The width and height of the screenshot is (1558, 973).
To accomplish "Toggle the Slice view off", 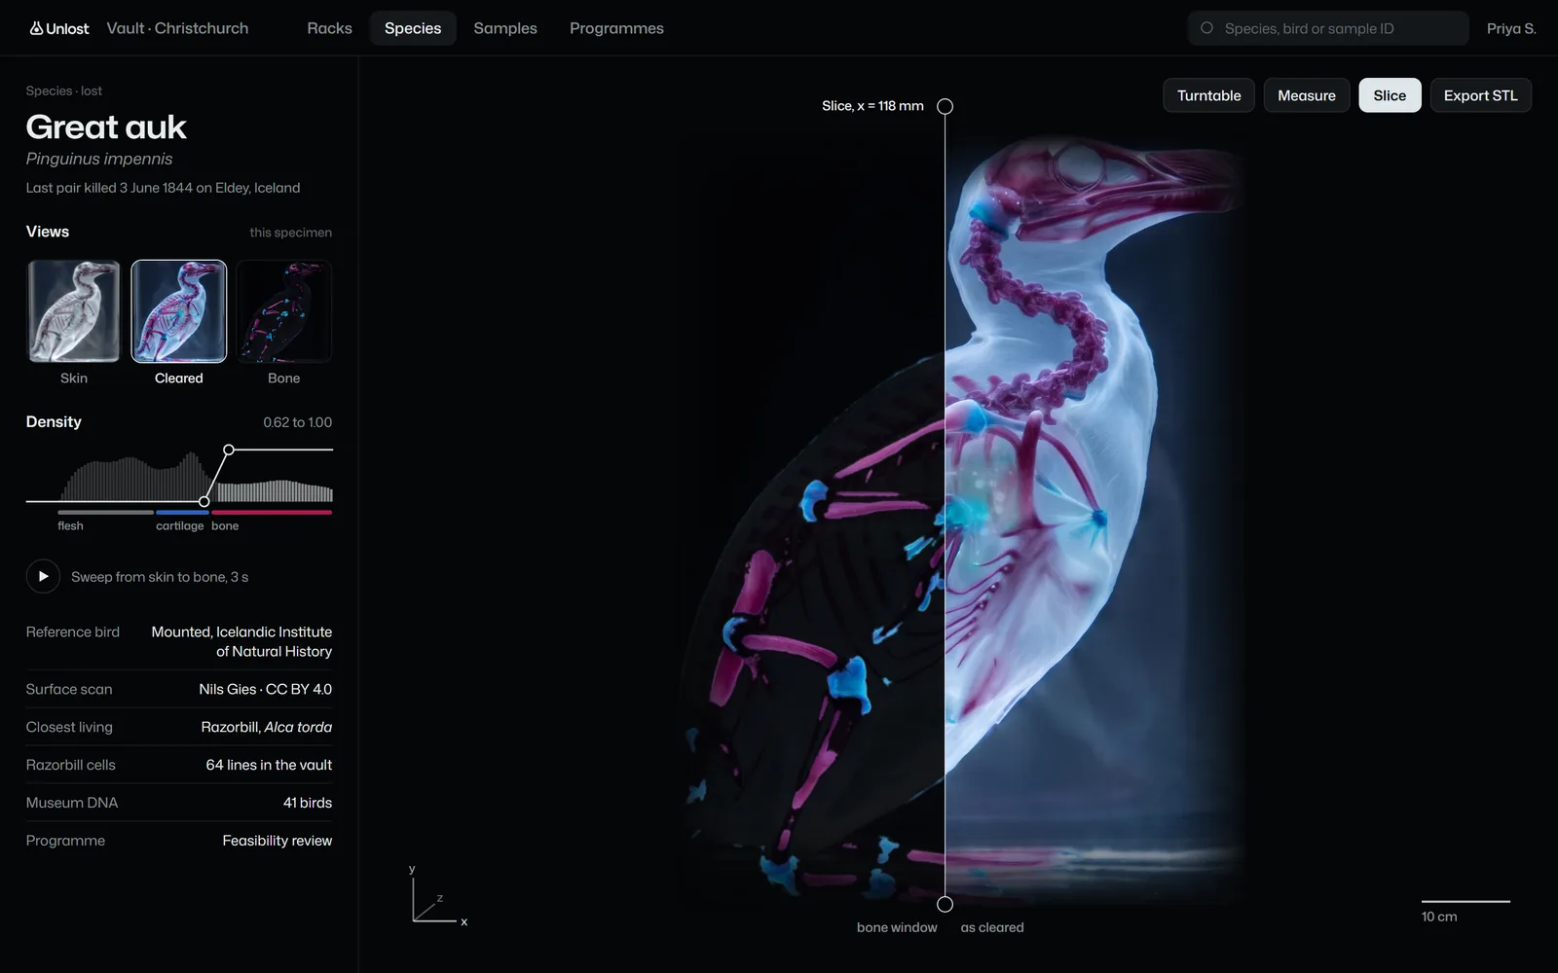I will [1390, 95].
